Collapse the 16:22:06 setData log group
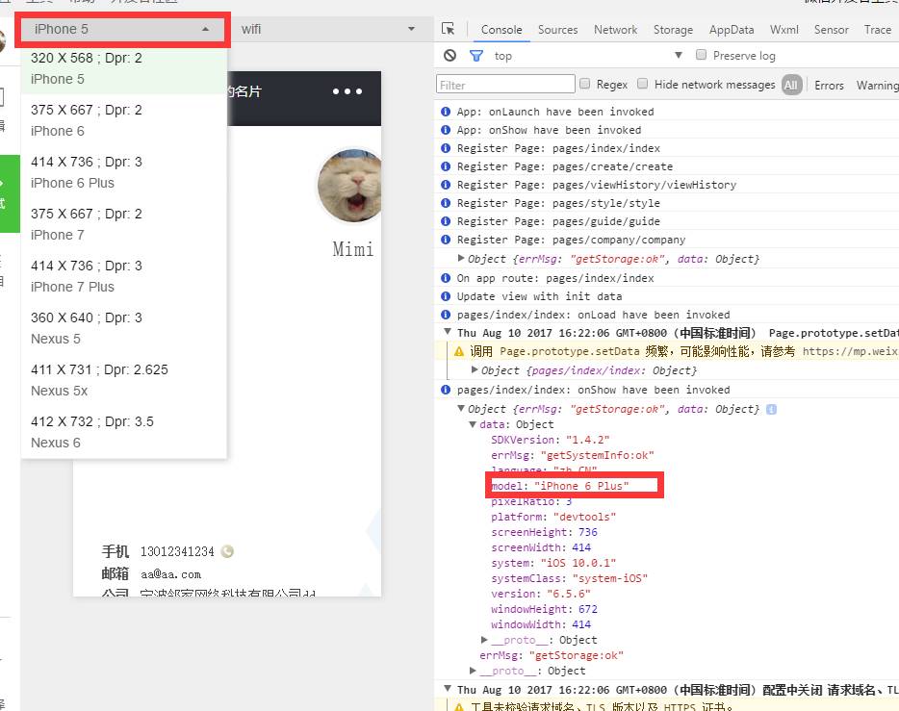 click(448, 332)
